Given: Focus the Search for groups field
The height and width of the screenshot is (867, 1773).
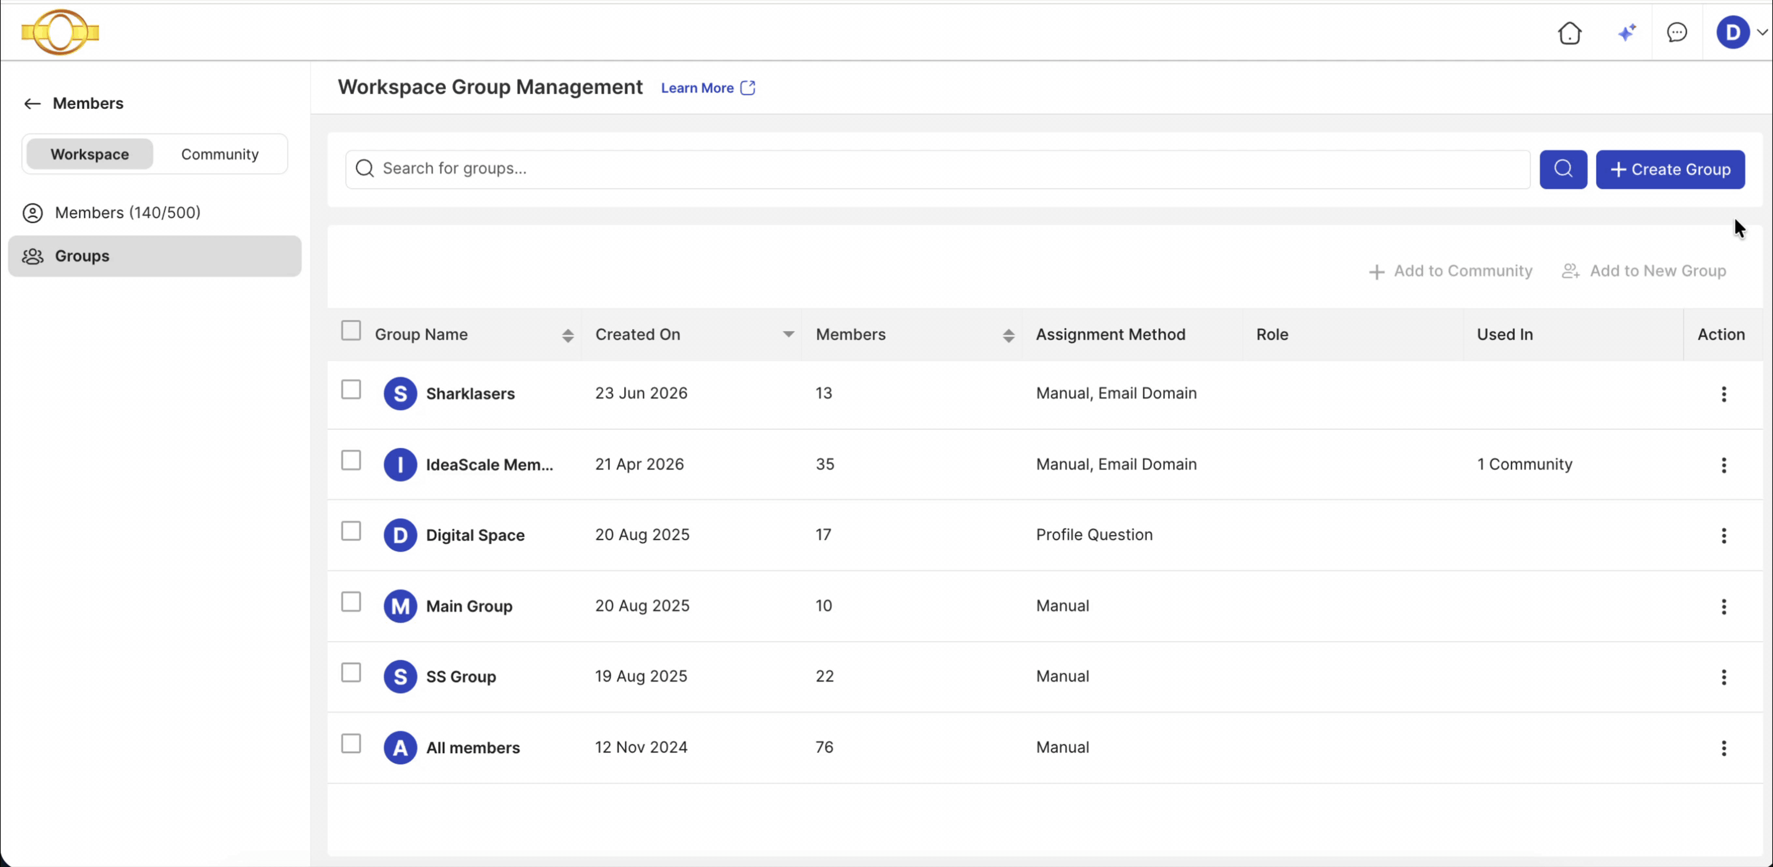Looking at the screenshot, I should pos(937,169).
